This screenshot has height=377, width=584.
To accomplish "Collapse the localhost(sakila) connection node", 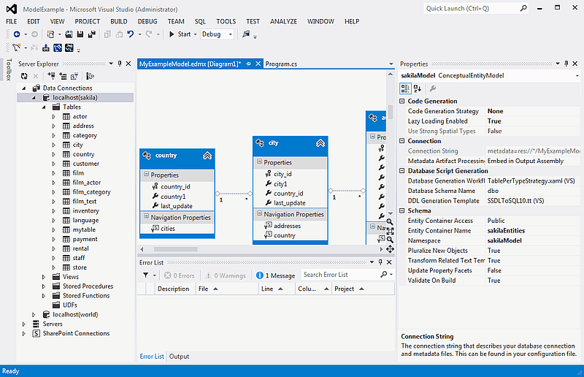I will pyautogui.click(x=34, y=98).
